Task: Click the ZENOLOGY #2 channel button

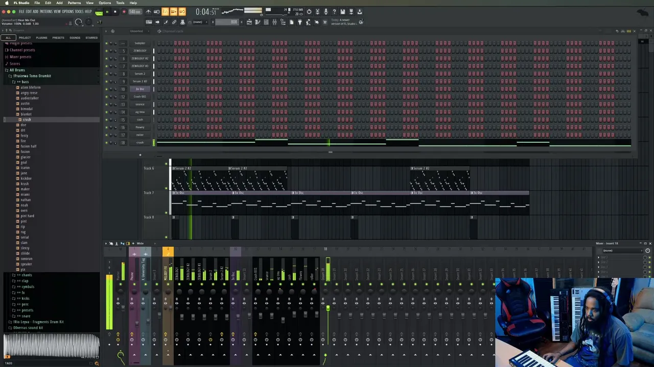Action: tap(139, 58)
